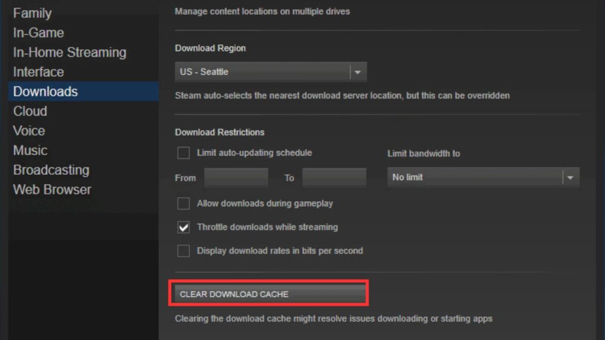
Task: Open the Download Region dropdown
Action: coord(271,71)
